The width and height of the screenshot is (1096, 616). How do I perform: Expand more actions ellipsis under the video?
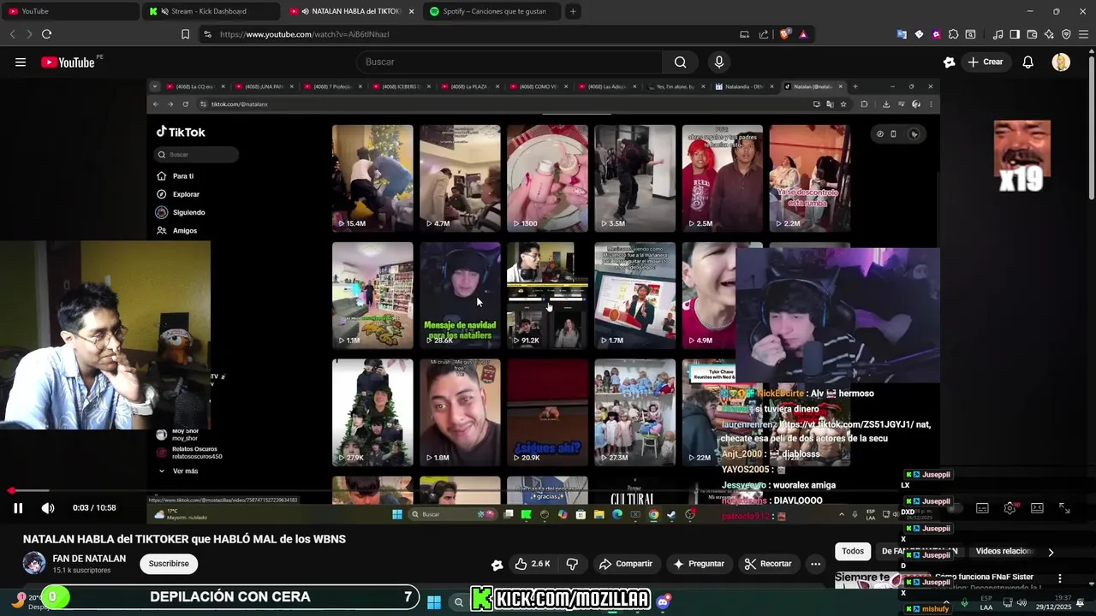[815, 564]
